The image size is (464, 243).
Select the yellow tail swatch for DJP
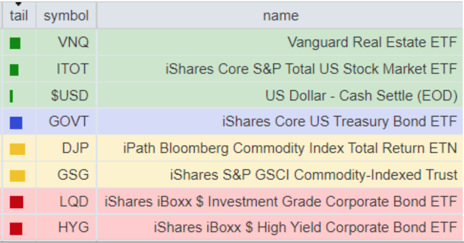(x=17, y=149)
